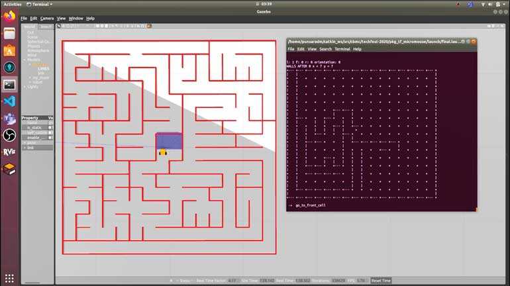Toggle the is_static property checkbox
Image resolution: width=510 pixels, height=286 pixels.
pos(50,127)
